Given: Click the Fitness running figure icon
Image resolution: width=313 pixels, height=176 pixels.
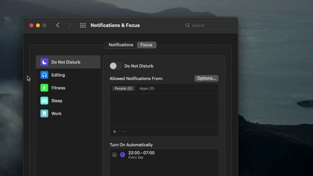Looking at the screenshot, I should (x=44, y=88).
